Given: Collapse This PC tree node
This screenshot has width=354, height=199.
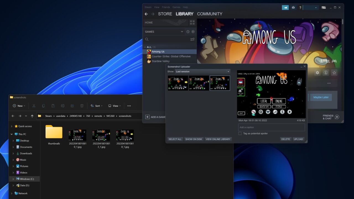Looking at the screenshot, I should point(12,134).
